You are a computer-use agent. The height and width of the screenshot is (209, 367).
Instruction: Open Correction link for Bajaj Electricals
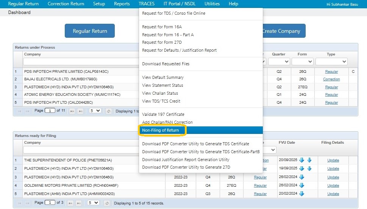pos(331,79)
